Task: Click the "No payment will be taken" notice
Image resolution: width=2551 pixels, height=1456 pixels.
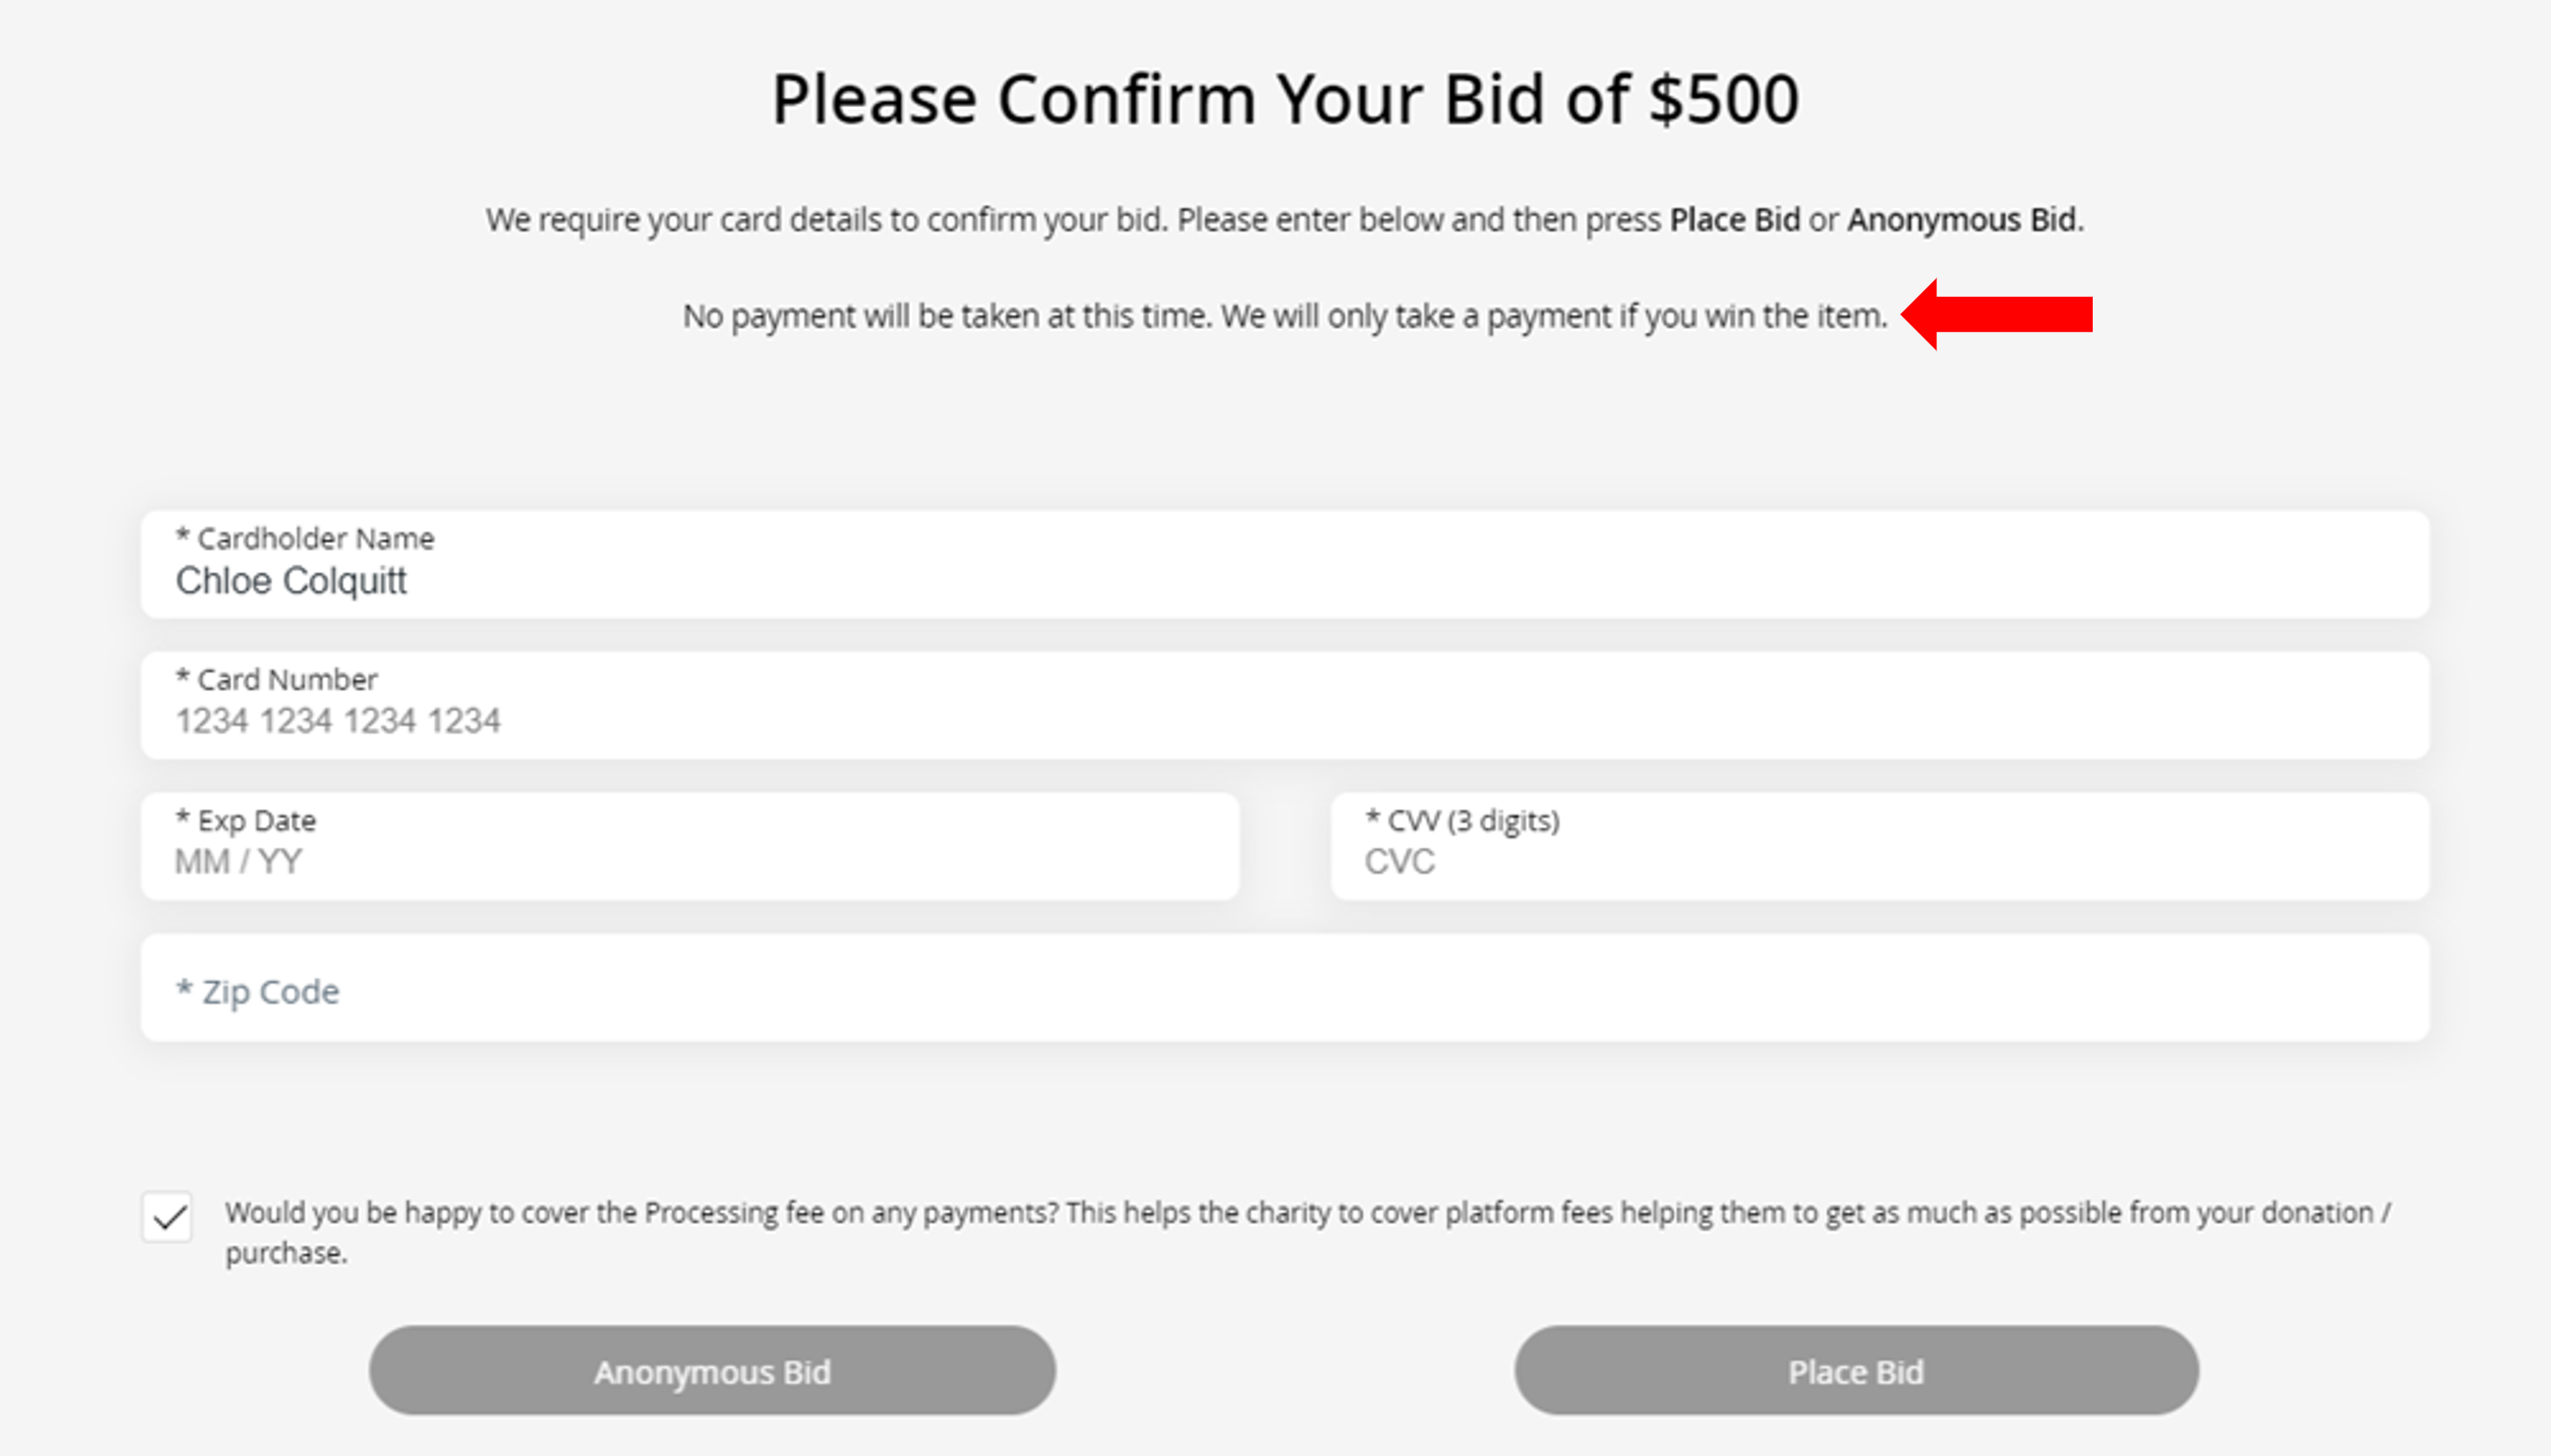Action: [1284, 316]
